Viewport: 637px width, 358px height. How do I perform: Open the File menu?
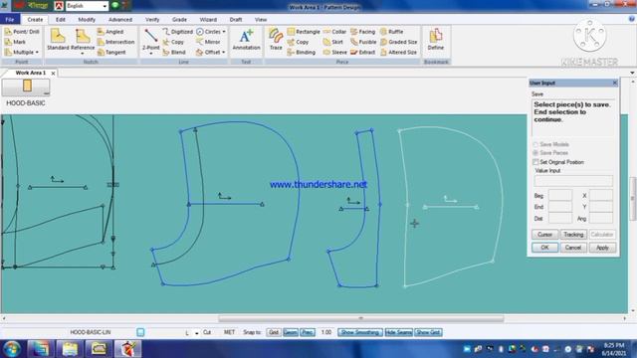tap(10, 20)
